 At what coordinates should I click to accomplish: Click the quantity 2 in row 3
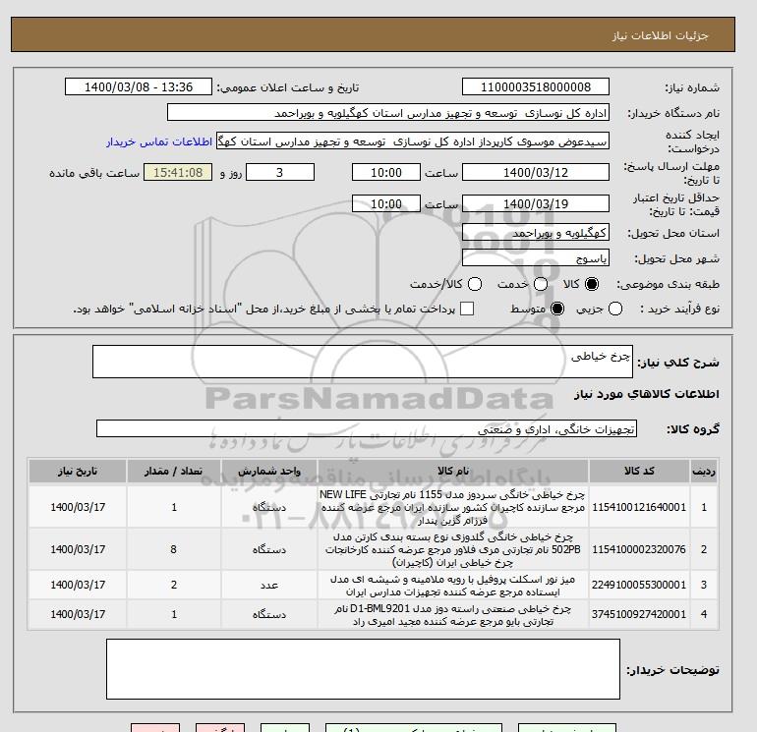click(x=174, y=585)
